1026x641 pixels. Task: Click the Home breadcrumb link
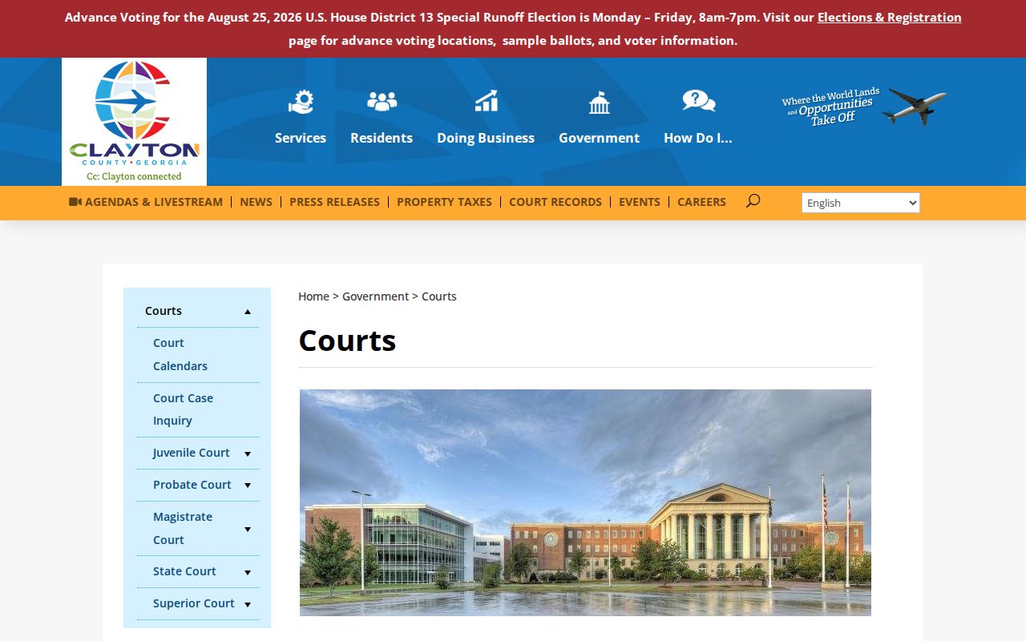[x=313, y=296]
